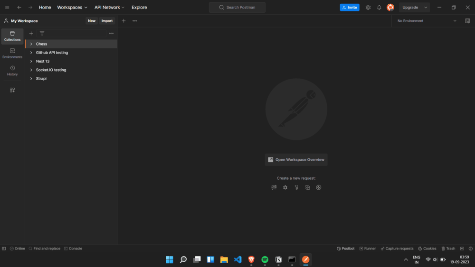The height and width of the screenshot is (267, 475).
Task: Expand the Strapi collection
Action: [31, 79]
